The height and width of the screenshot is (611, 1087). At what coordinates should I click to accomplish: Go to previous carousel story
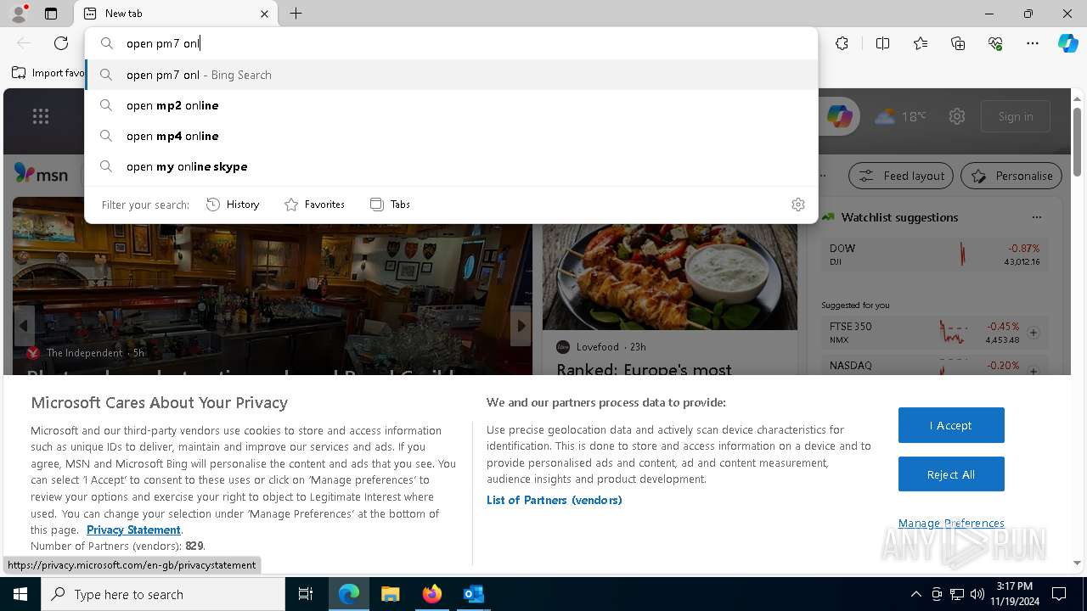(24, 326)
